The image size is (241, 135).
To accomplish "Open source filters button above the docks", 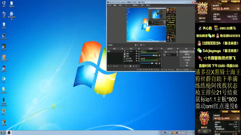I will (143, 45).
